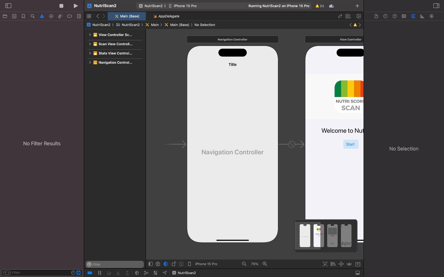The height and width of the screenshot is (277, 444).
Task: Open the Issue navigator warning icon
Action: pos(42,16)
